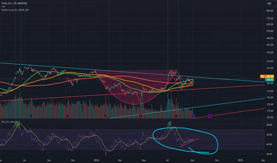Click the 570.00 price axis value
Image resolution: width=277 pixels, height=163 pixels.
pyautogui.click(x=270, y=31)
